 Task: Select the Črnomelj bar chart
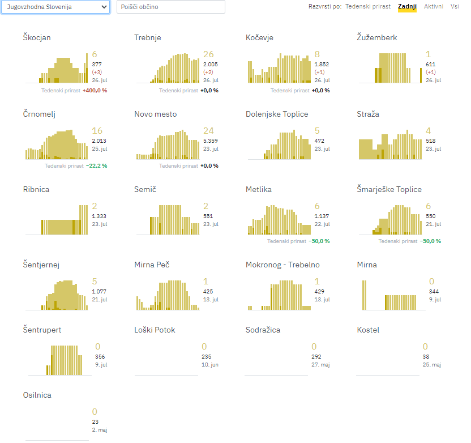point(57,144)
